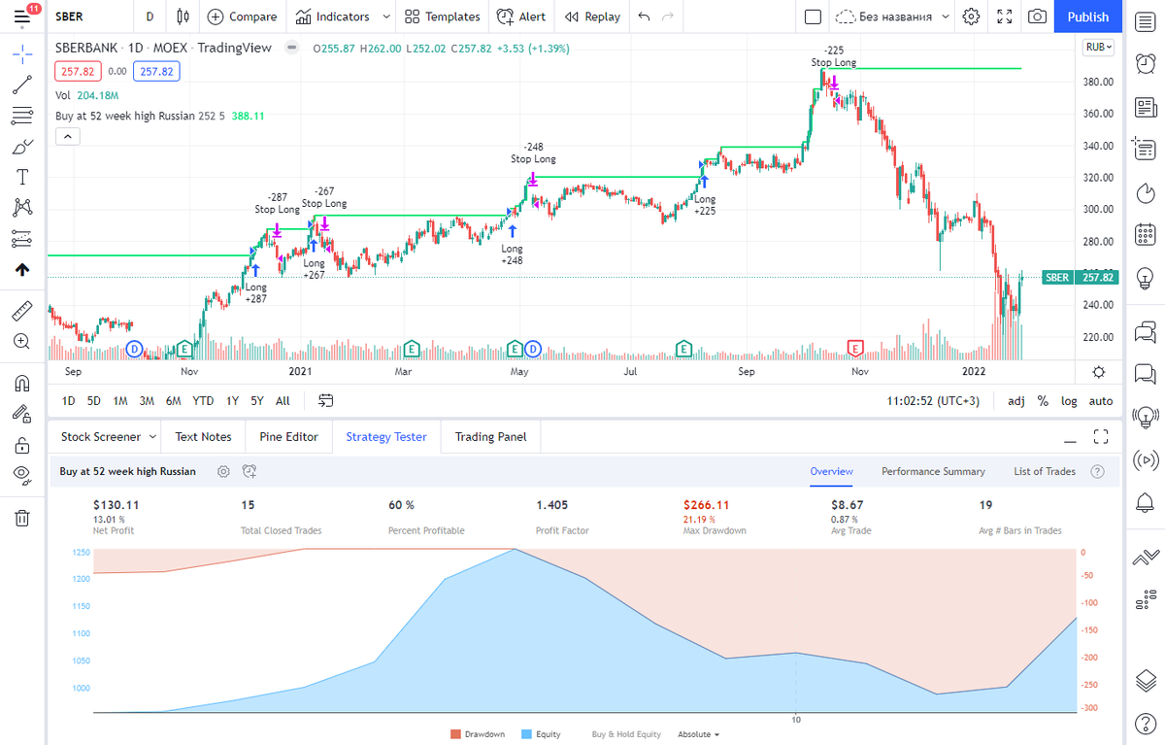Select the brush drawing tool
This screenshot has height=745, width=1165.
tap(21, 147)
